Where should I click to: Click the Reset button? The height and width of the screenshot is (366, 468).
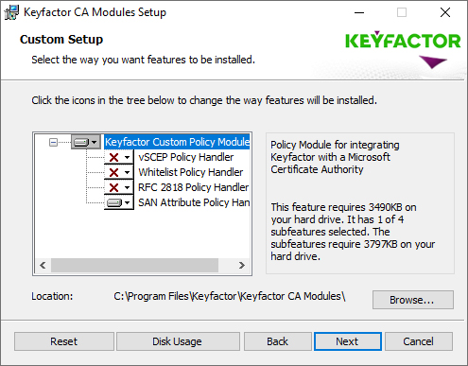[64, 341]
